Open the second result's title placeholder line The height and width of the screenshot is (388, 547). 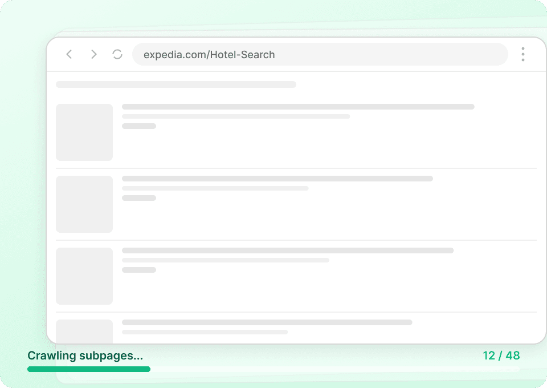(277, 179)
